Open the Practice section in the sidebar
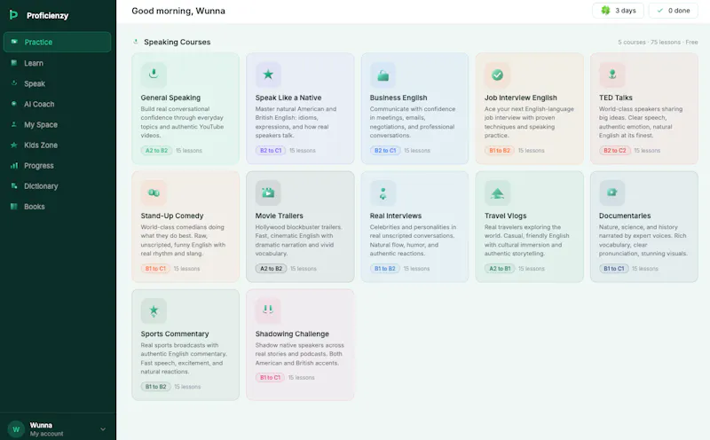 (x=57, y=42)
